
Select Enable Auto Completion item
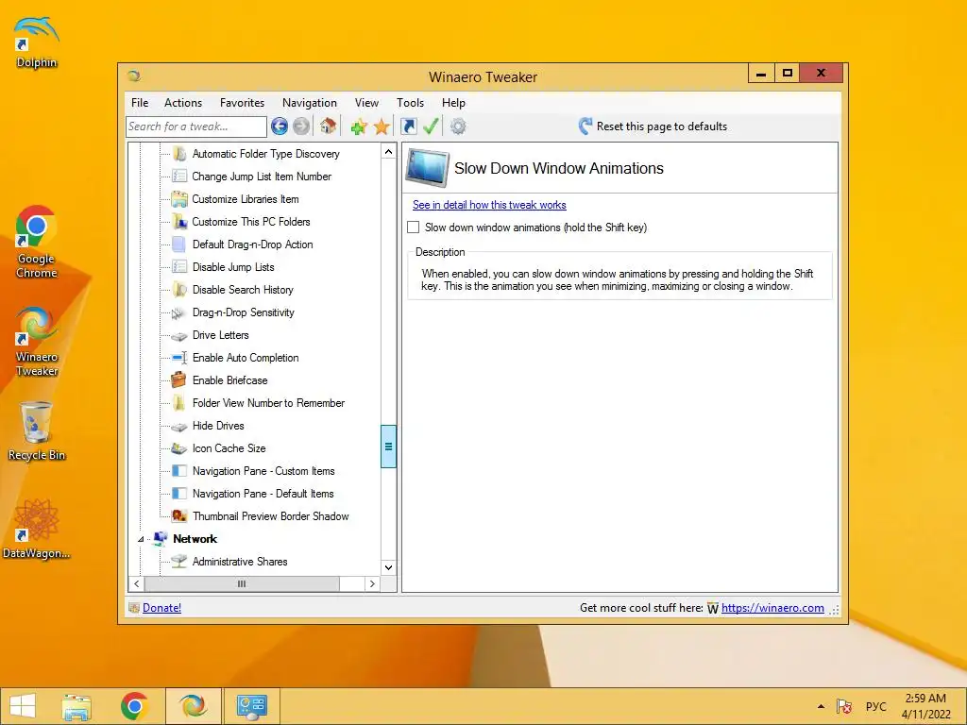[246, 358]
